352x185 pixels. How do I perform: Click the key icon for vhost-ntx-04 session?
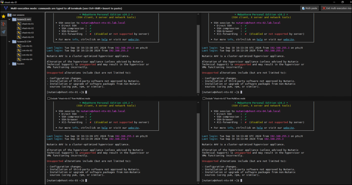pyautogui.click(x=19, y=37)
